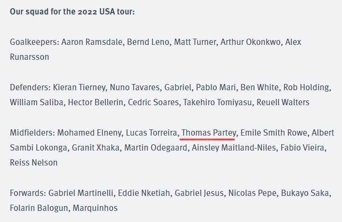Screen dimensions: 342x222
Task: Click the name Gabriel Jesus
Action: point(199,193)
